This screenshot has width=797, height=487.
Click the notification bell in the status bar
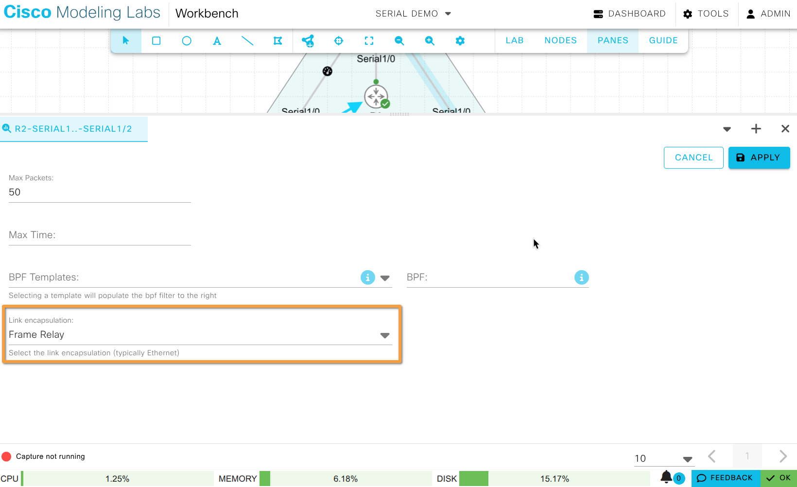coord(665,478)
